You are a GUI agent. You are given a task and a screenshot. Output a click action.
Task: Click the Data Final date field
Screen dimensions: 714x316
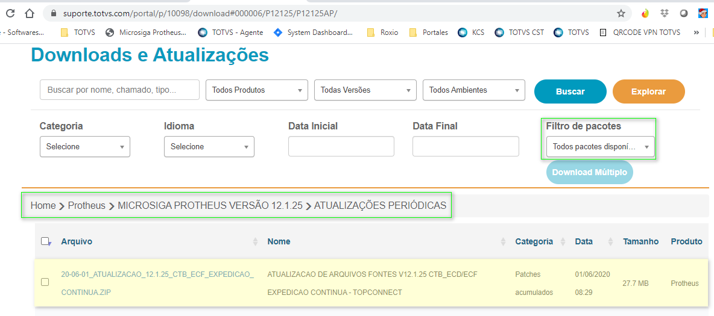[x=466, y=146]
